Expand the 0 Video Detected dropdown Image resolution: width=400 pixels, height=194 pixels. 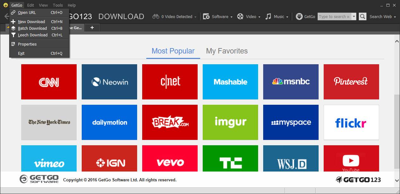[x=195, y=17]
